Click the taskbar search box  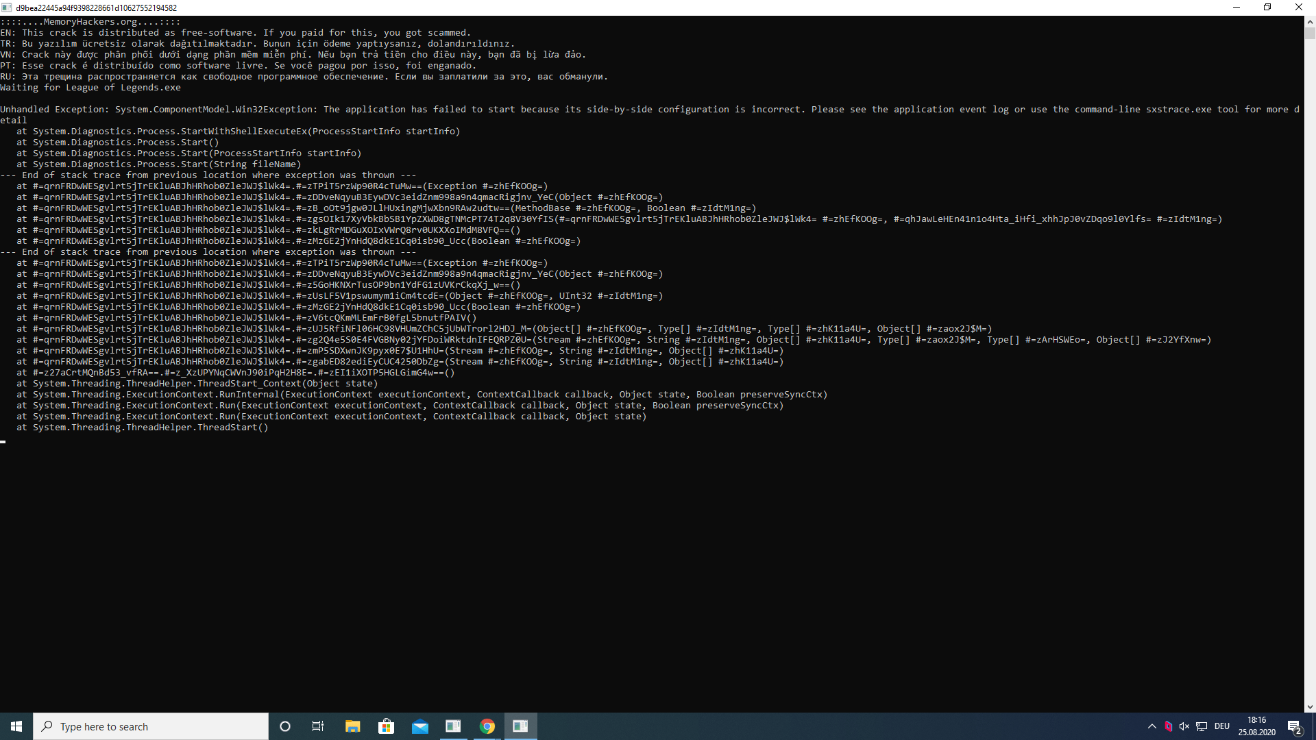[x=151, y=726]
